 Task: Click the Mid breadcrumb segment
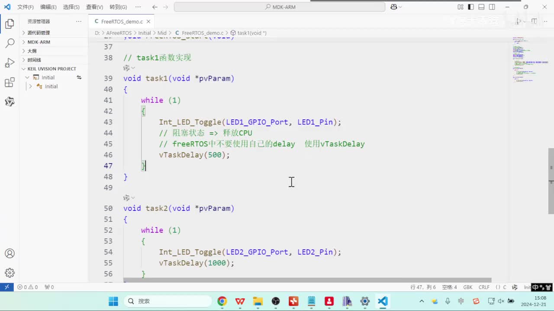tap(162, 33)
